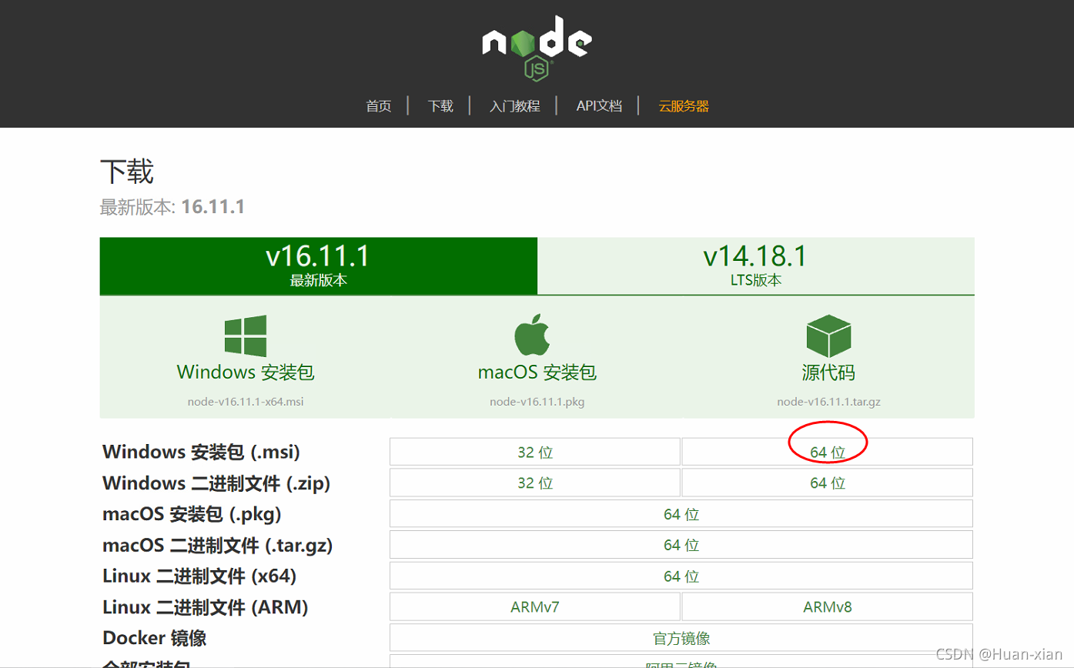1074x668 pixels.
Task: Open the 官方镜像 Docker image link
Action: click(681, 637)
